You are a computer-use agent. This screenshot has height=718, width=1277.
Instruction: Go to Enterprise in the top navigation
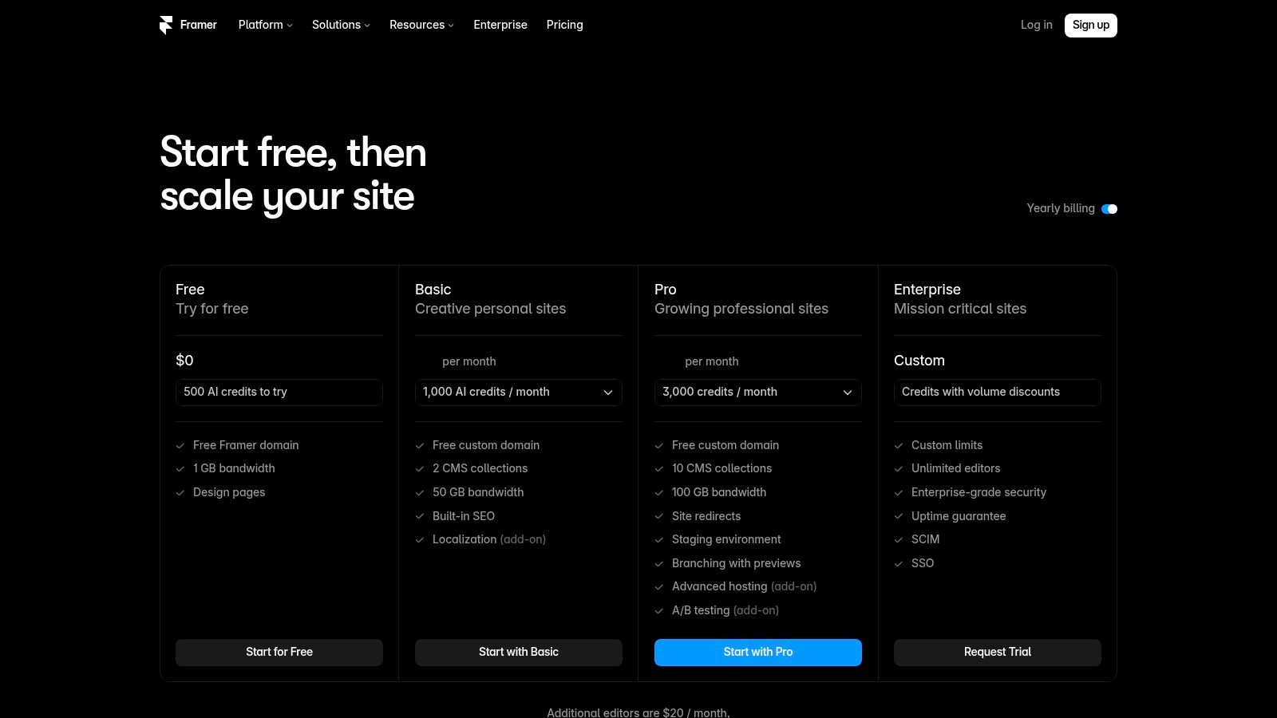[x=500, y=25]
